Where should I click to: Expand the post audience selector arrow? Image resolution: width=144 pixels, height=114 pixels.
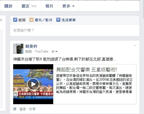tap(56, 52)
